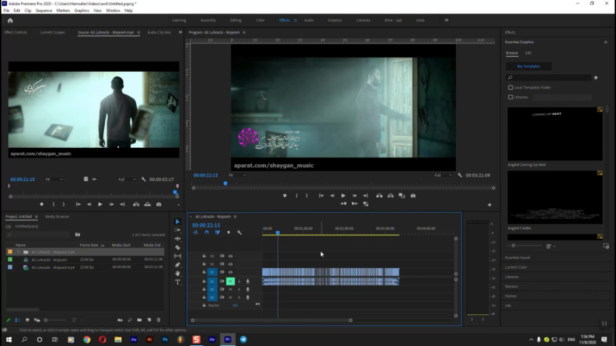The width and height of the screenshot is (616, 346).
Task: Open Program monitor settings wrench
Action: [x=460, y=175]
